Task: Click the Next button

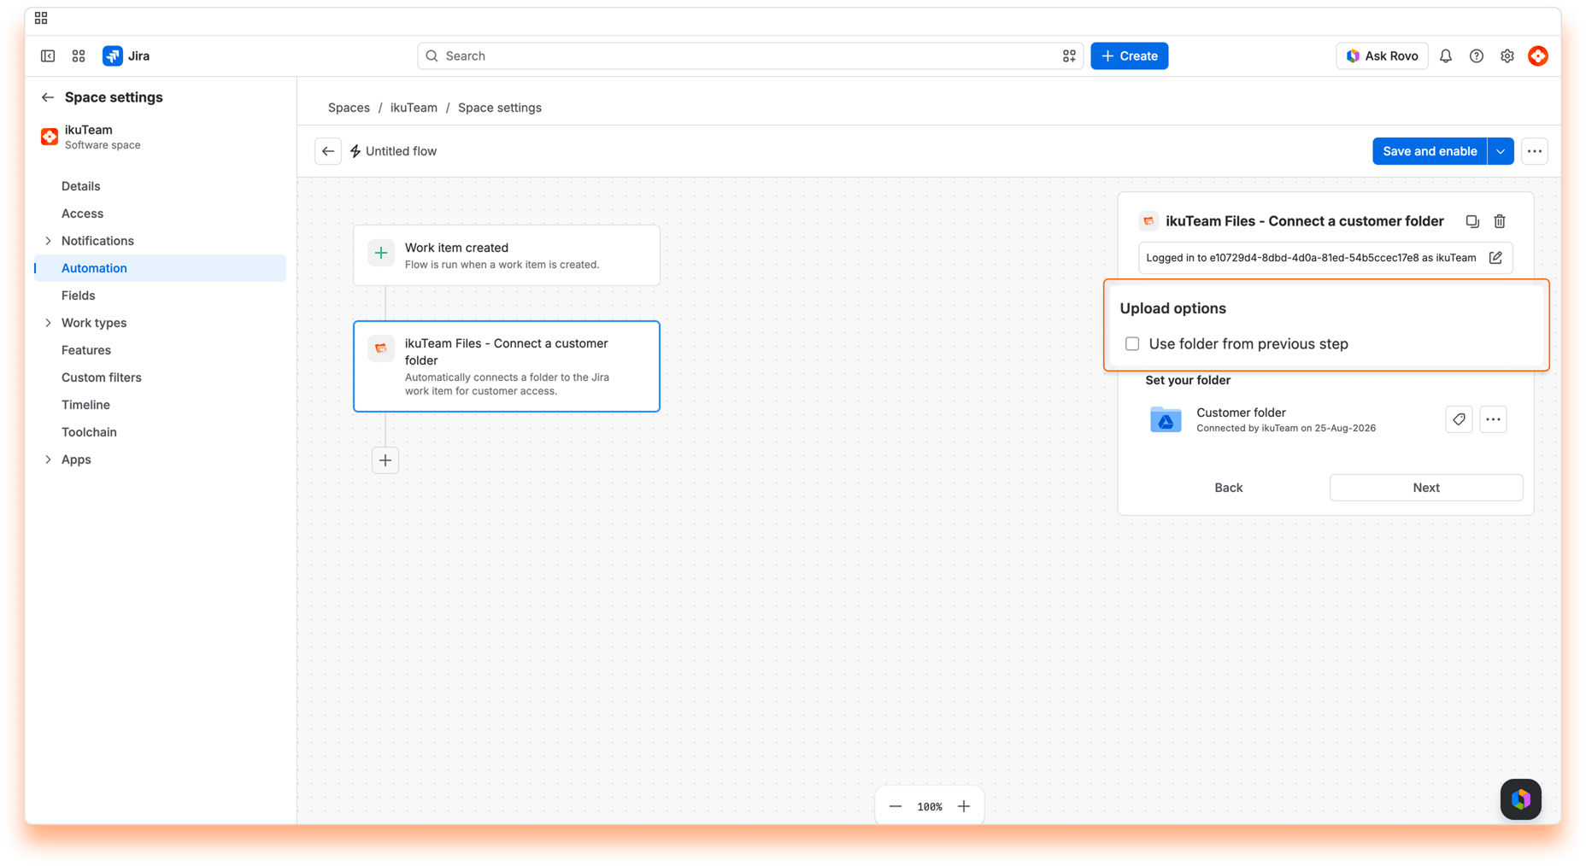Action: [1425, 488]
